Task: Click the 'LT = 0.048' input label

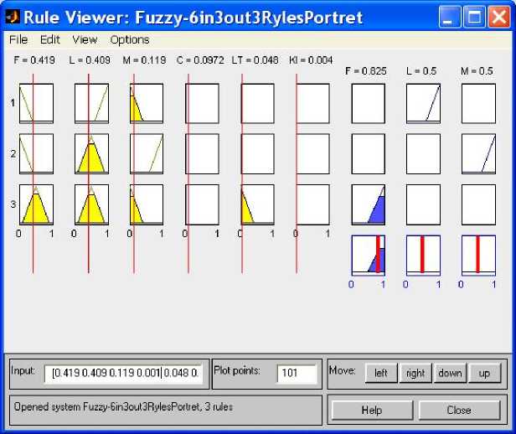Action: (x=255, y=60)
